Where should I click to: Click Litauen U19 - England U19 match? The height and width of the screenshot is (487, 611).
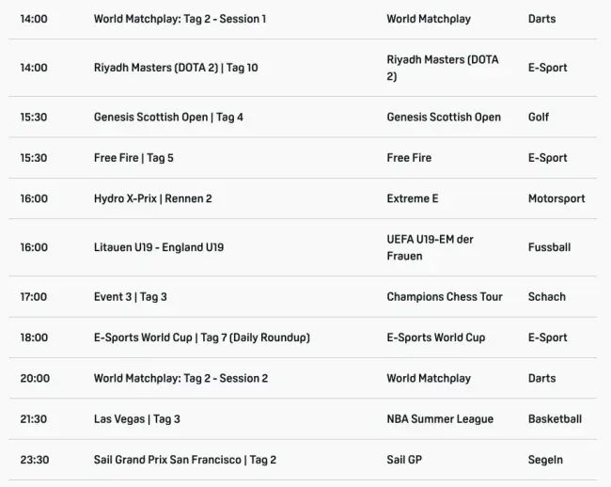[159, 247]
